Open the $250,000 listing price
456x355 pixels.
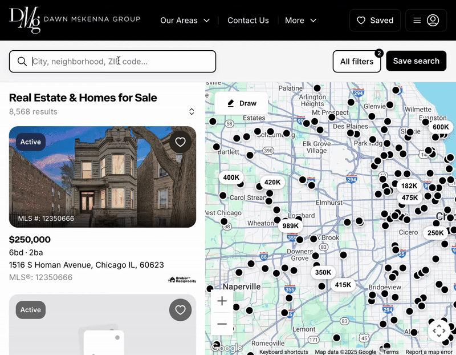30,239
